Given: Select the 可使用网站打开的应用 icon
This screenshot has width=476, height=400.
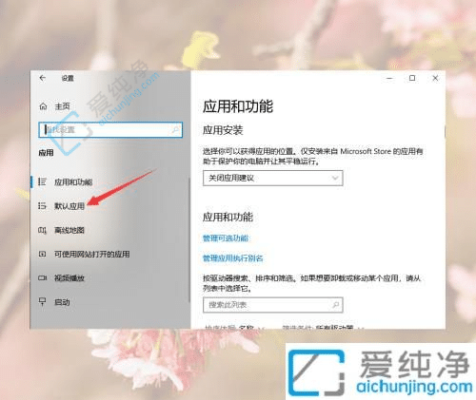Looking at the screenshot, I should (42, 254).
